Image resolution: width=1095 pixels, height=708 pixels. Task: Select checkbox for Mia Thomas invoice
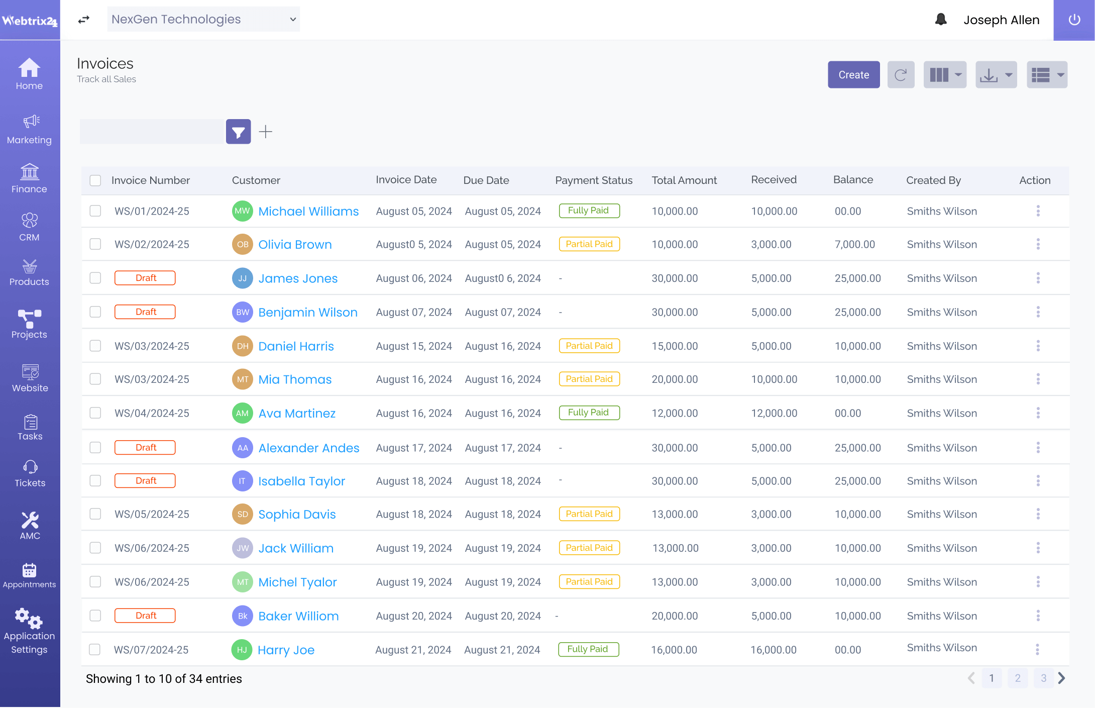95,379
